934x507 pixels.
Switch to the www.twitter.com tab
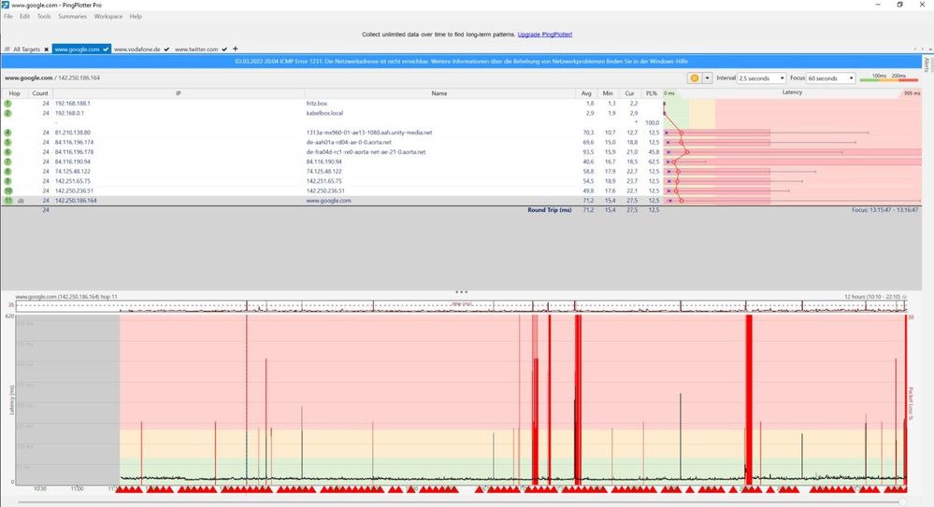point(196,49)
